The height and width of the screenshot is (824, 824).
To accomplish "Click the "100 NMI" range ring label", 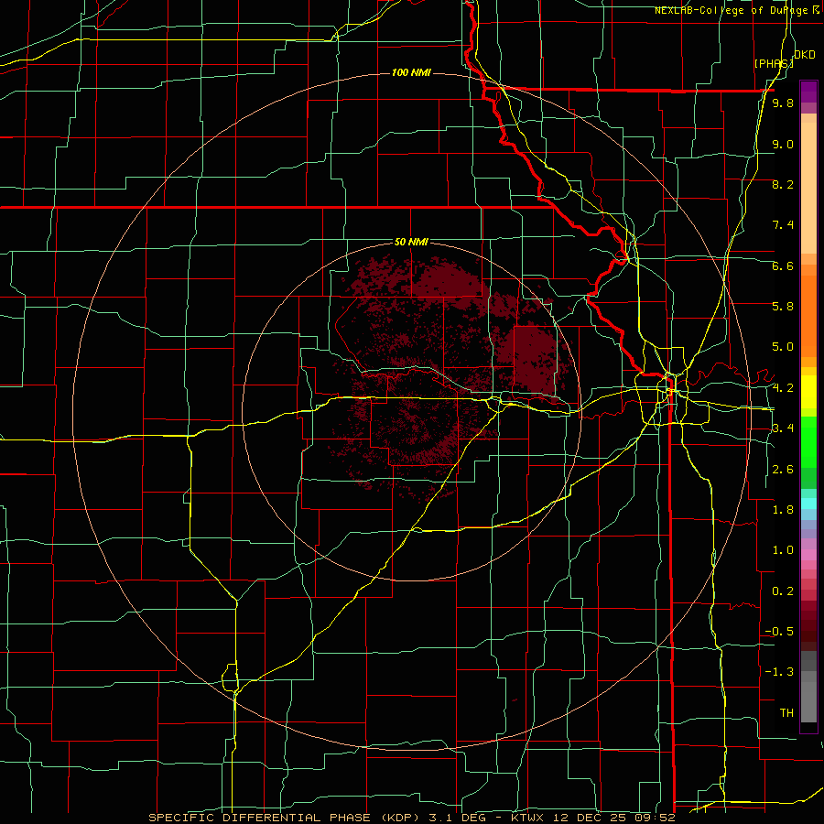I will (411, 72).
